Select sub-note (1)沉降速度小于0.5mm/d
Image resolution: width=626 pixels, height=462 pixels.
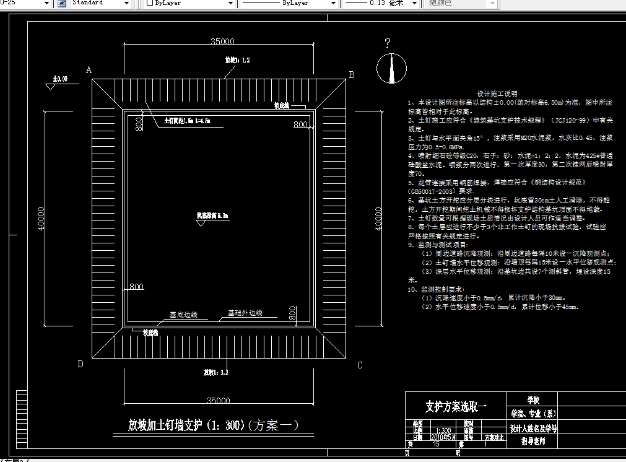pos(493,298)
